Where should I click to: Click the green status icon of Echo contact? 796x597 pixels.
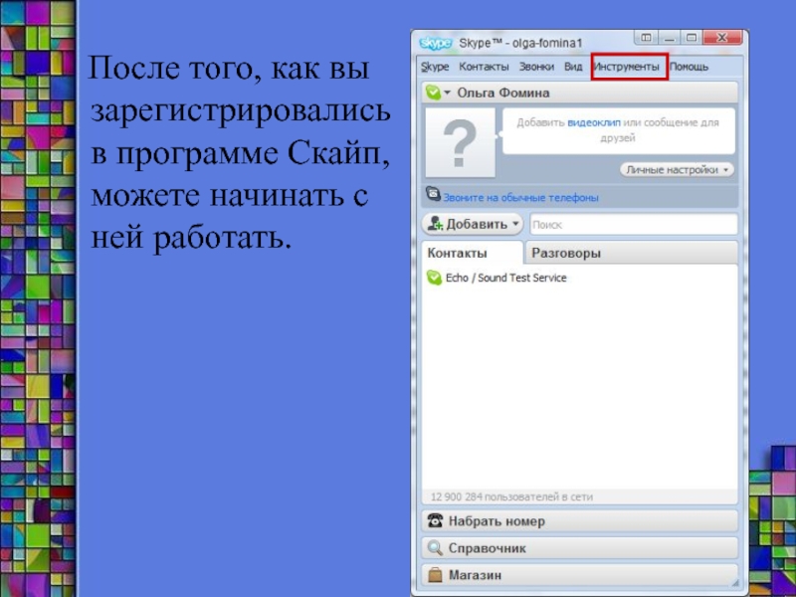(434, 278)
